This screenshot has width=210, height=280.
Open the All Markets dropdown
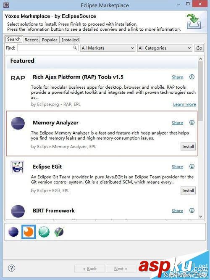(x=108, y=48)
